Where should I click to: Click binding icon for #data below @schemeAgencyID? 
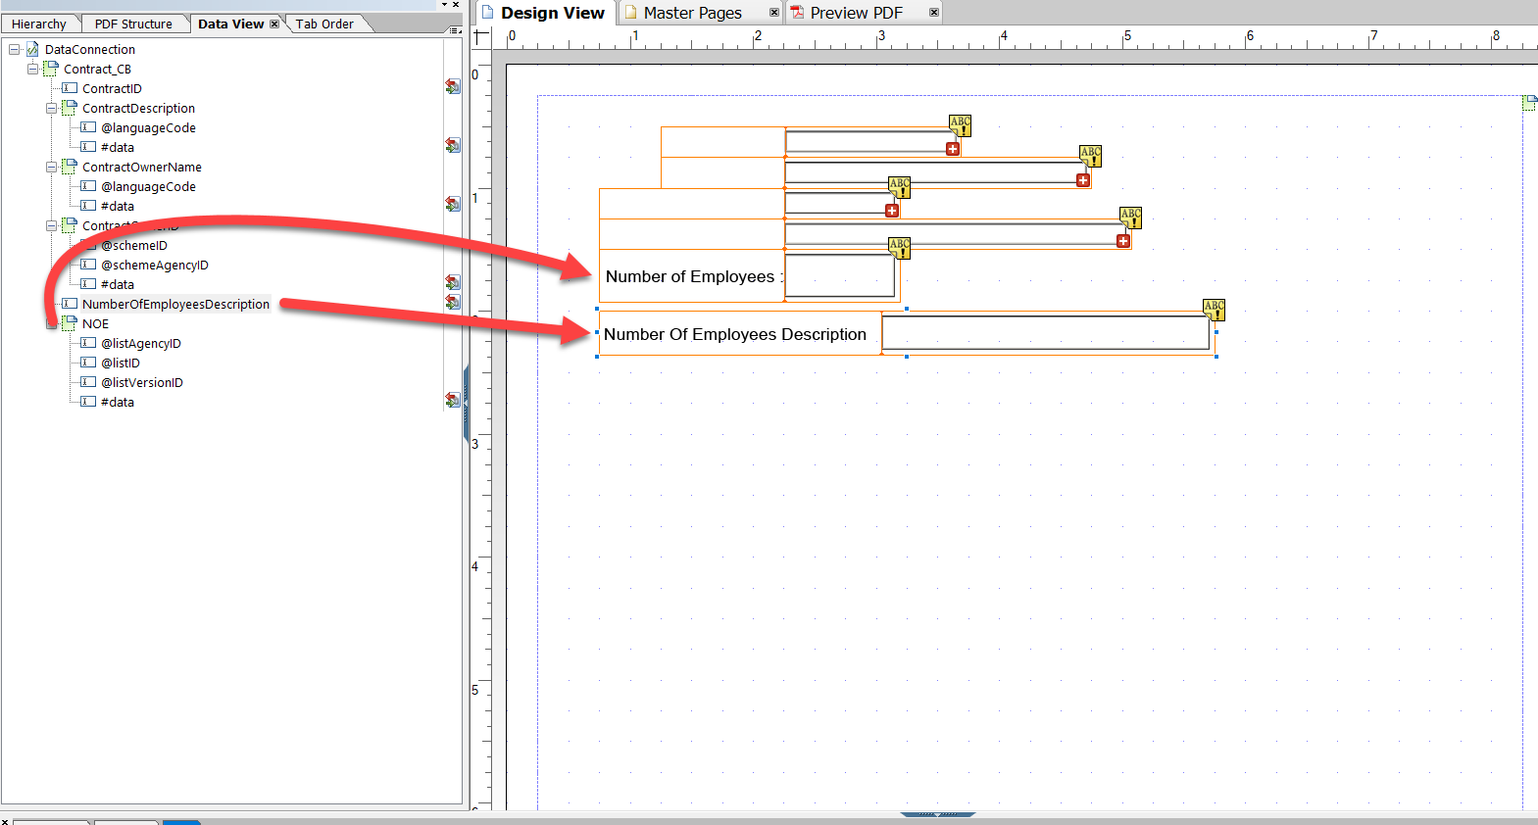tap(453, 282)
